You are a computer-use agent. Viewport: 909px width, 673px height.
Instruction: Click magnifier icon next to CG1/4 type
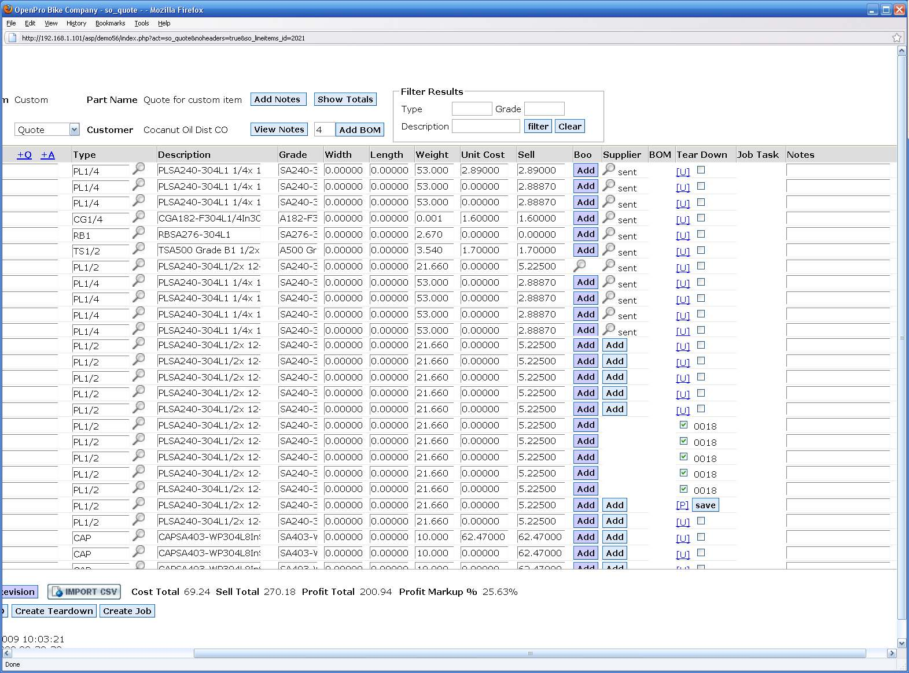pos(139,217)
